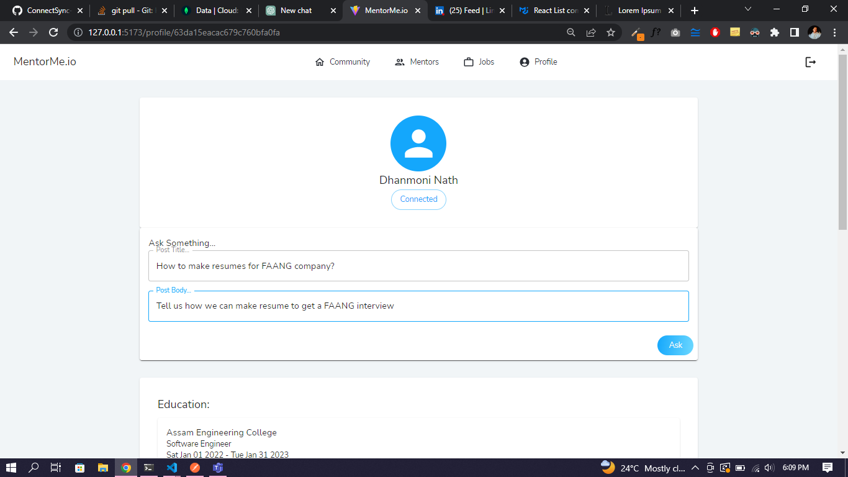Viewport: 848px width, 477px height.
Task: Click Dhanmoni Nath's avatar picture
Action: click(418, 143)
